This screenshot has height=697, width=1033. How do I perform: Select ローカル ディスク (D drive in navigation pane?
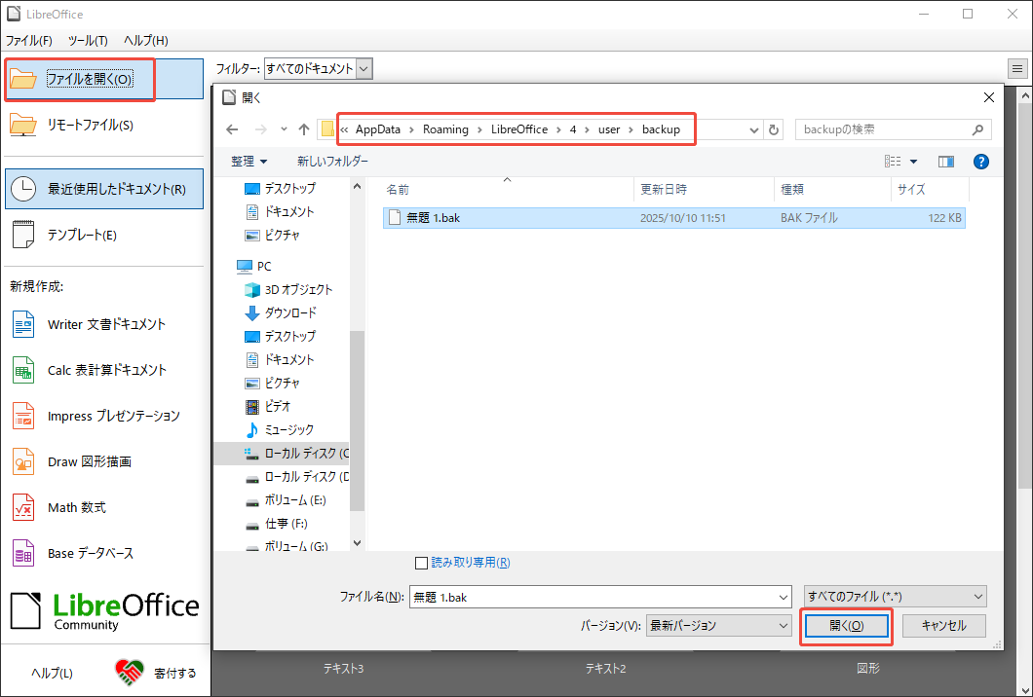point(296,477)
